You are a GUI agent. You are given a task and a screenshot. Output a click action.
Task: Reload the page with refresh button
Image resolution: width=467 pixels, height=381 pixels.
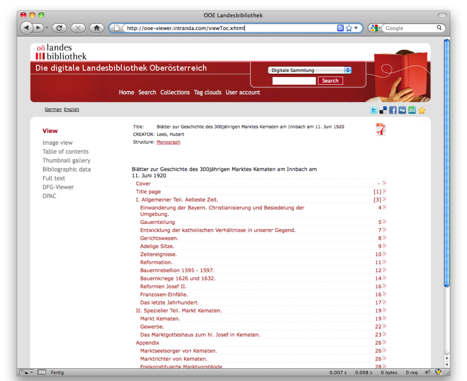pyautogui.click(x=59, y=28)
